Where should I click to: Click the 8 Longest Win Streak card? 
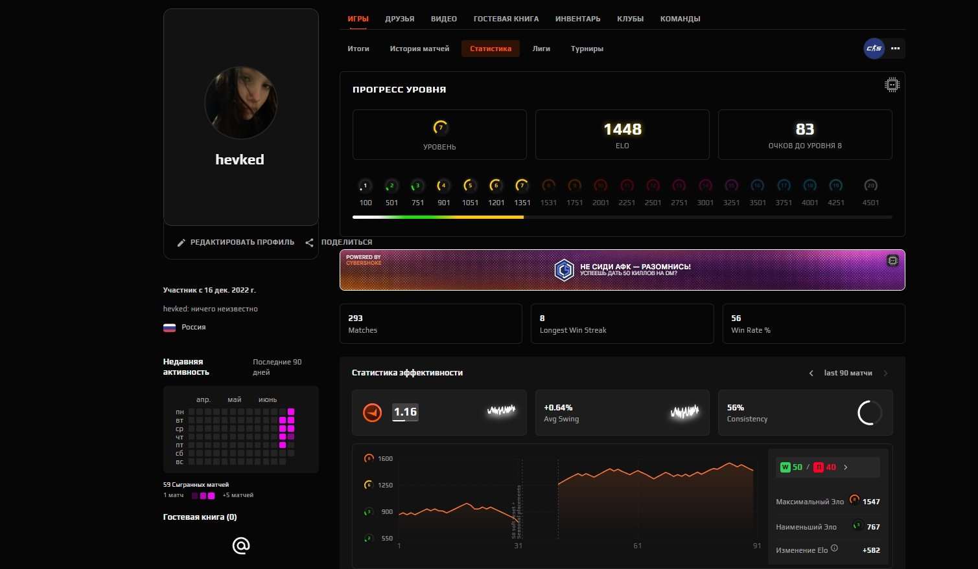(x=622, y=324)
